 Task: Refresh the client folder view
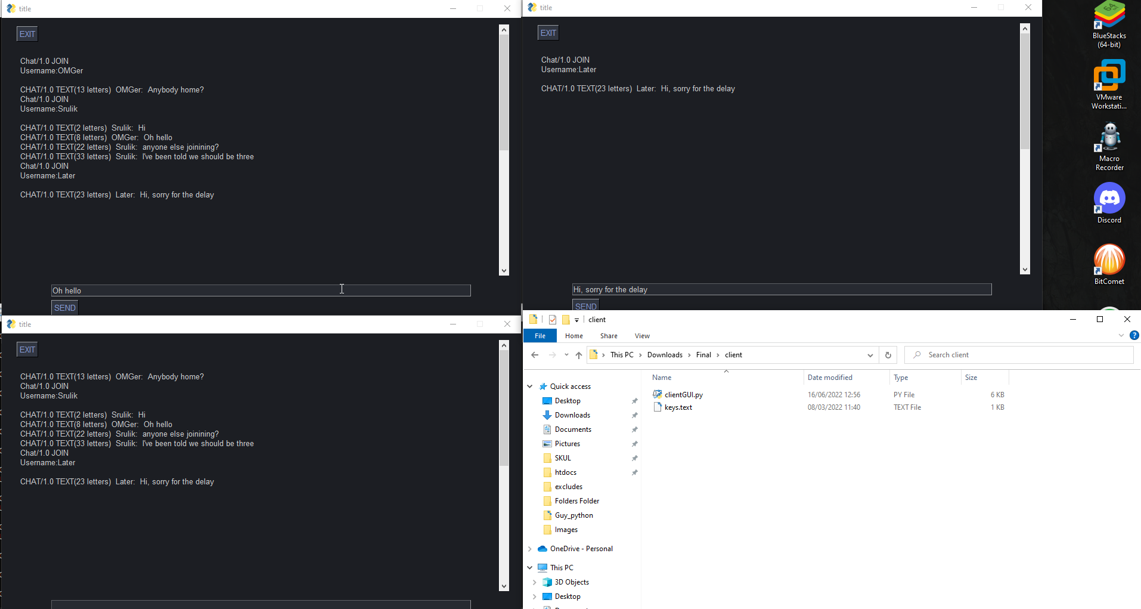tap(888, 355)
